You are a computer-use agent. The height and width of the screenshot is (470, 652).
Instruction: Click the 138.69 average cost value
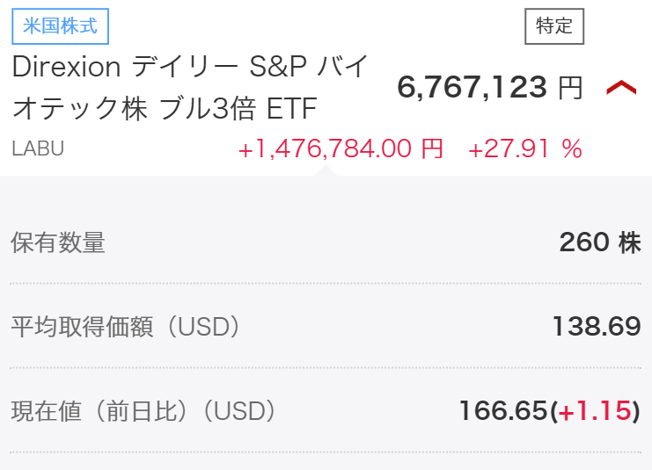596,327
